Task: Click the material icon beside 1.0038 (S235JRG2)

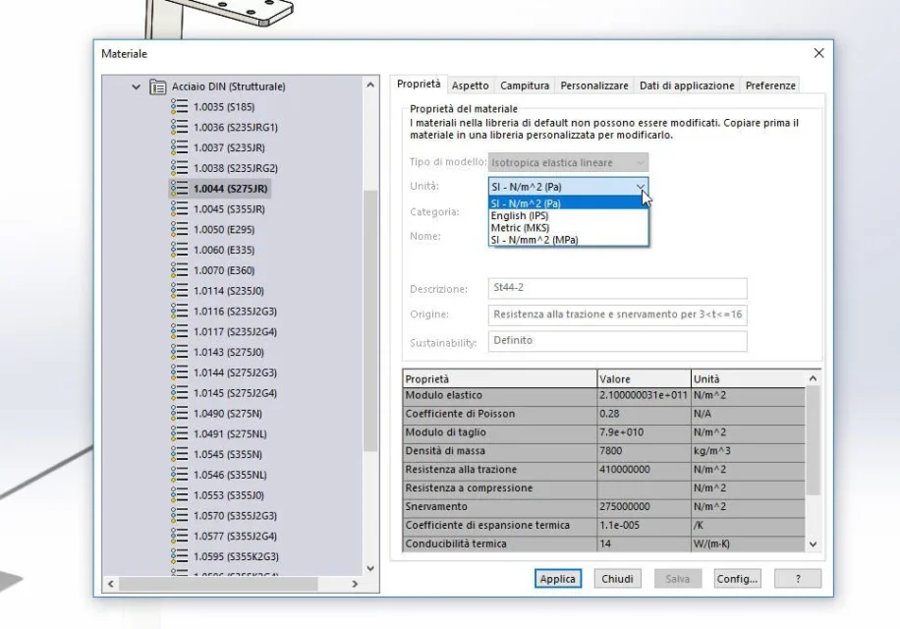Action: coord(179,168)
